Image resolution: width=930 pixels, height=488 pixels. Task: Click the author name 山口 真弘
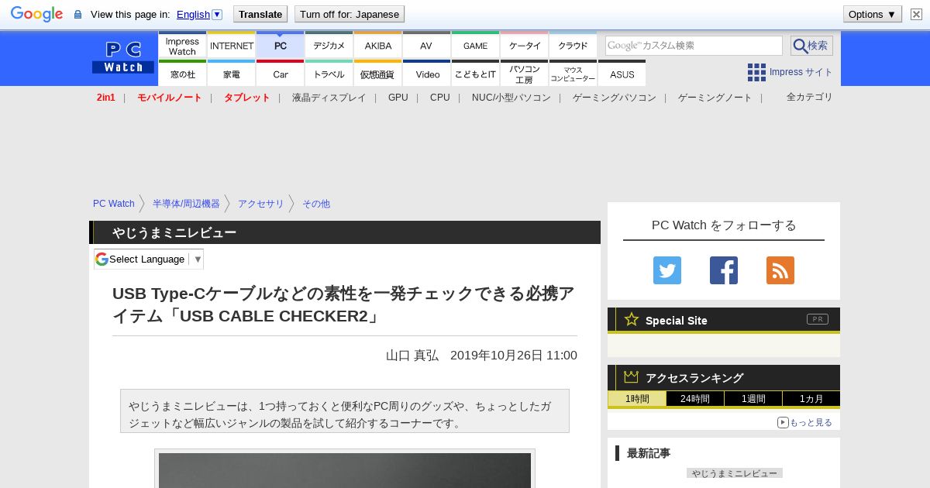tap(412, 355)
